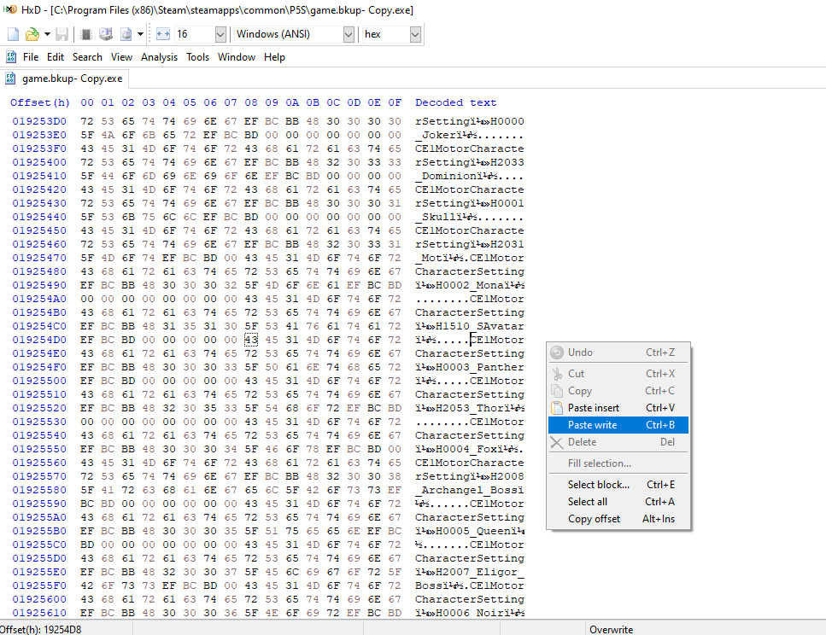Click offset 019254C0 in the offset column

[39, 326]
